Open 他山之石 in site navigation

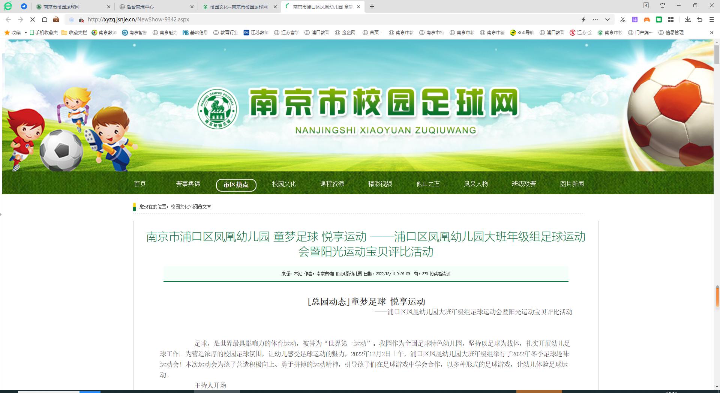pos(428,184)
